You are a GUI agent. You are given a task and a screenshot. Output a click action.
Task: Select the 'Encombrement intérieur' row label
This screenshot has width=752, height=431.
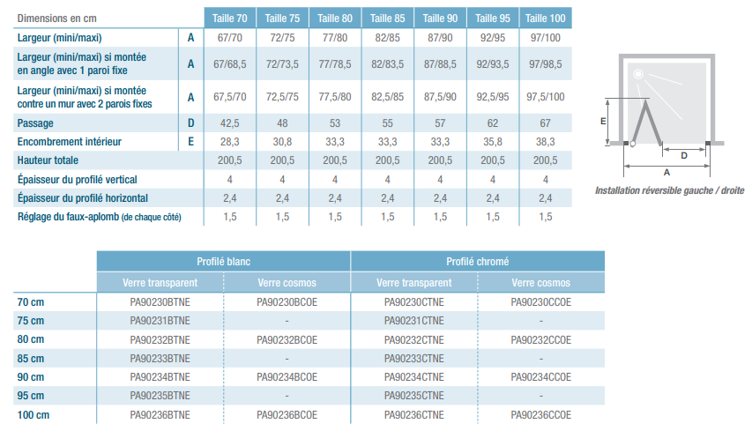(x=70, y=142)
